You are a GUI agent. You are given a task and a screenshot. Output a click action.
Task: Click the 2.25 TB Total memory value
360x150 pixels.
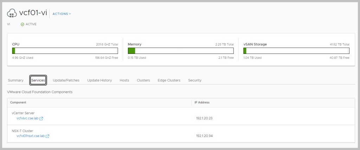225,44
